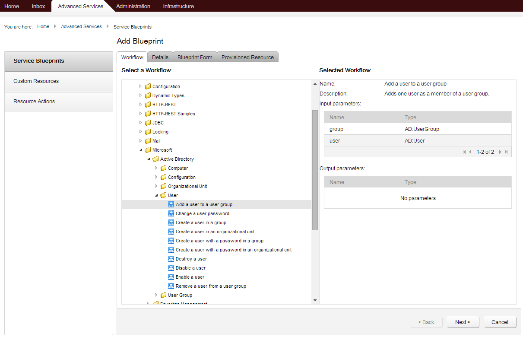Click the Create a user in a group workflow icon
The height and width of the screenshot is (340, 523).
(171, 222)
